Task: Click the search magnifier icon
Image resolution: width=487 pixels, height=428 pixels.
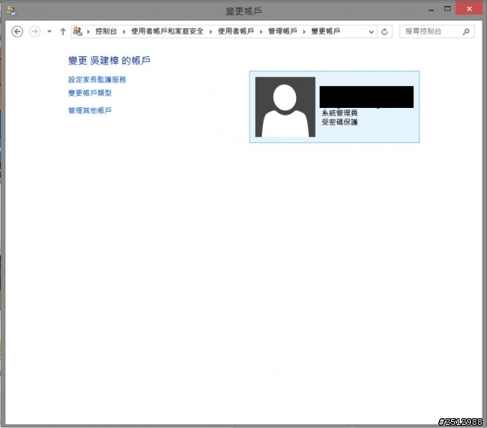Action: pos(466,31)
